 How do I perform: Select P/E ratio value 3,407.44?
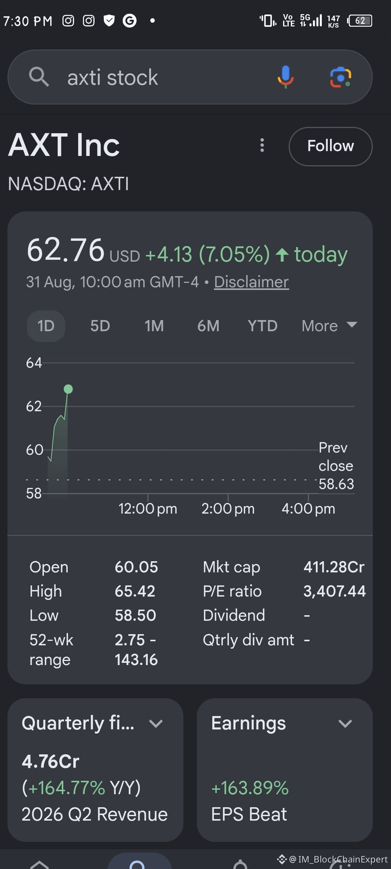pos(334,591)
